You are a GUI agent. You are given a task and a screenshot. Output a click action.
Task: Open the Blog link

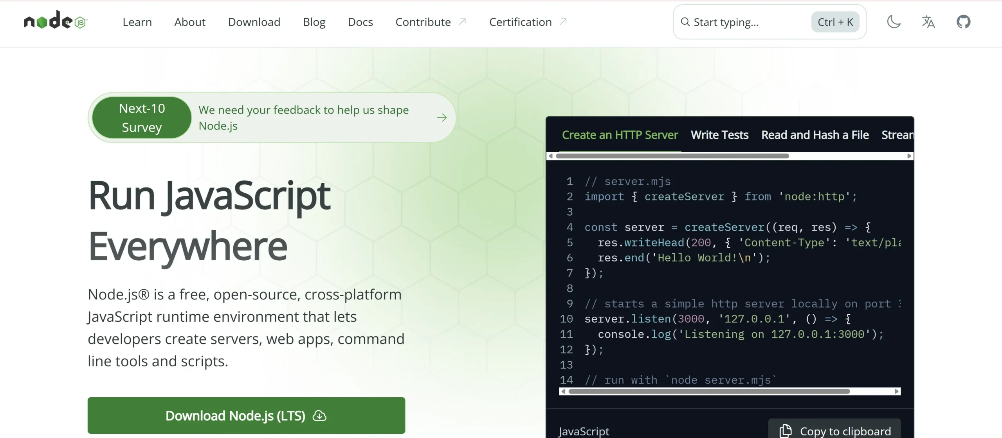314,22
